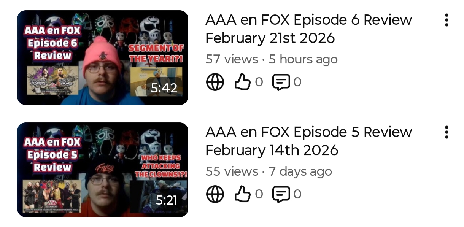Select the '55 views' text
Screen dimensions: 464x227
(232, 171)
